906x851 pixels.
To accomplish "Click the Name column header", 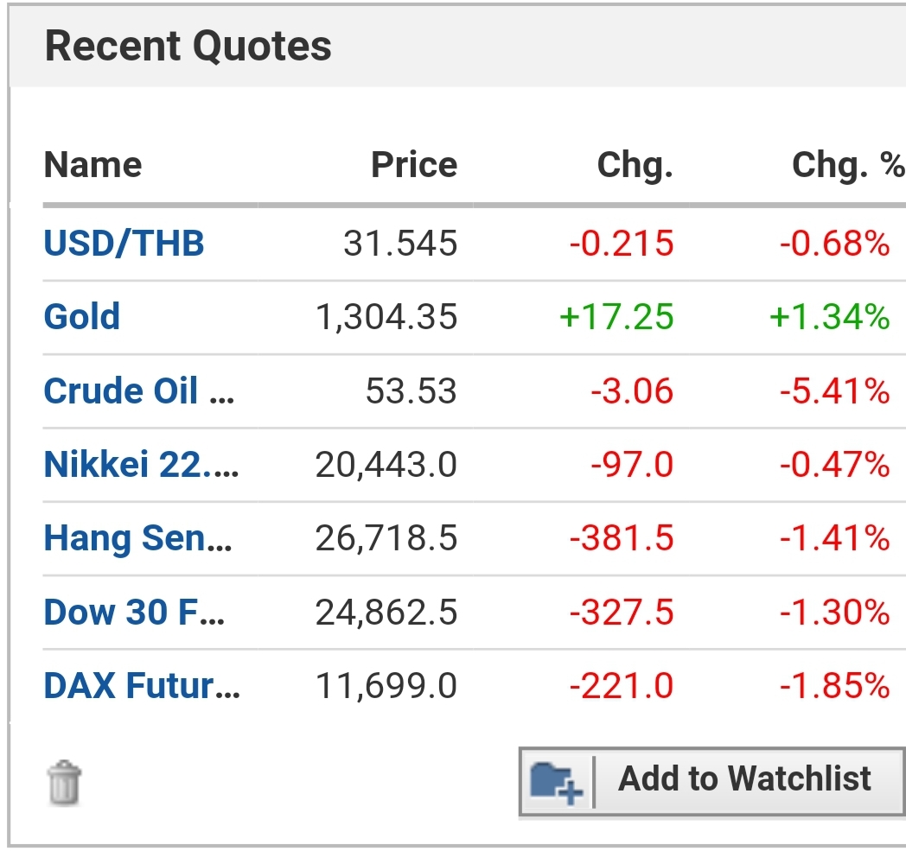I will pyautogui.click(x=93, y=165).
